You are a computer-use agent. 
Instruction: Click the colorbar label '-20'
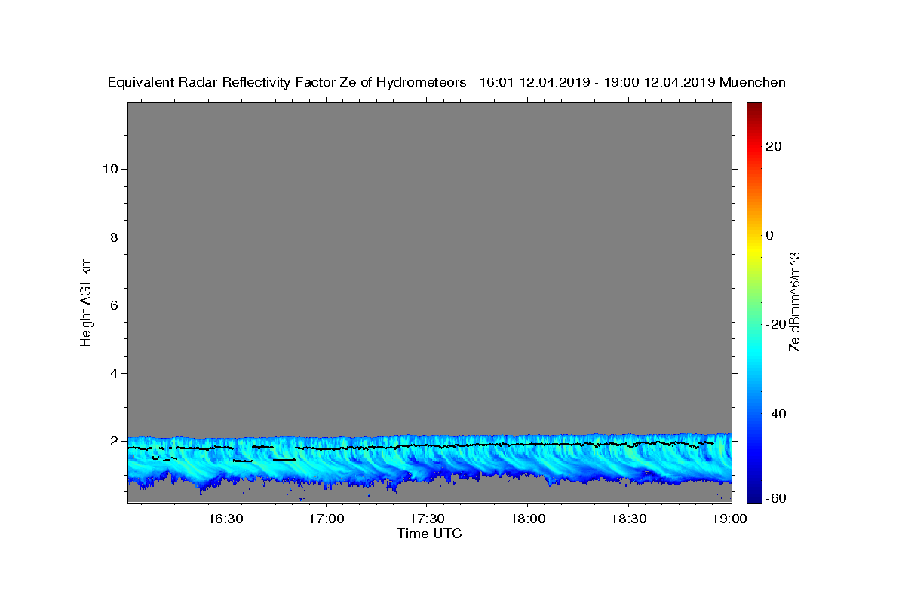tap(776, 324)
